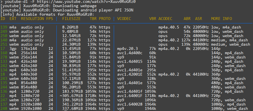
Task: Select the format ID 140
Action: click(4, 40)
